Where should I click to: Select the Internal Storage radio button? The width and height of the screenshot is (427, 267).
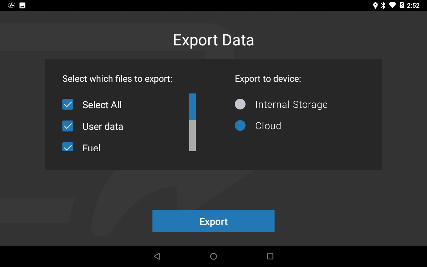(240, 104)
